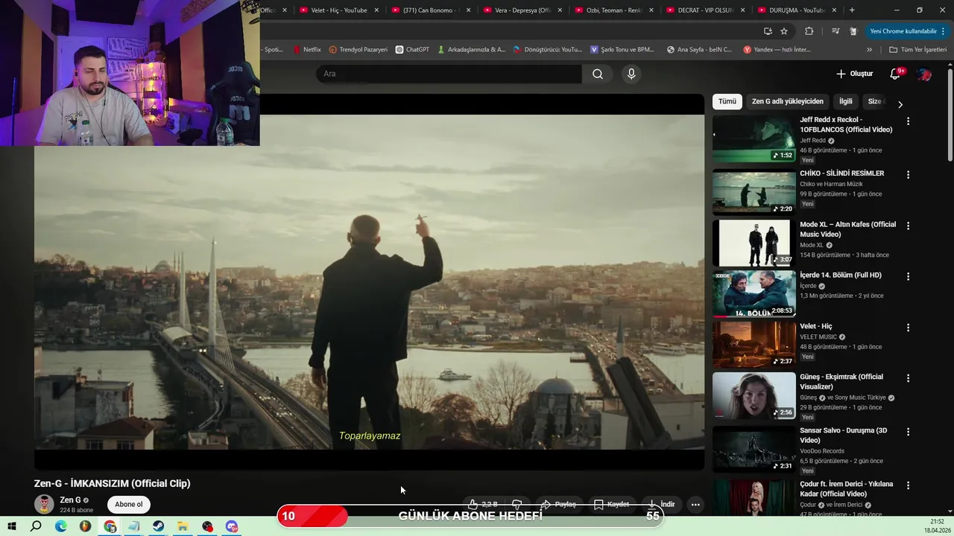Show next filter chips with arrow

[900, 104]
